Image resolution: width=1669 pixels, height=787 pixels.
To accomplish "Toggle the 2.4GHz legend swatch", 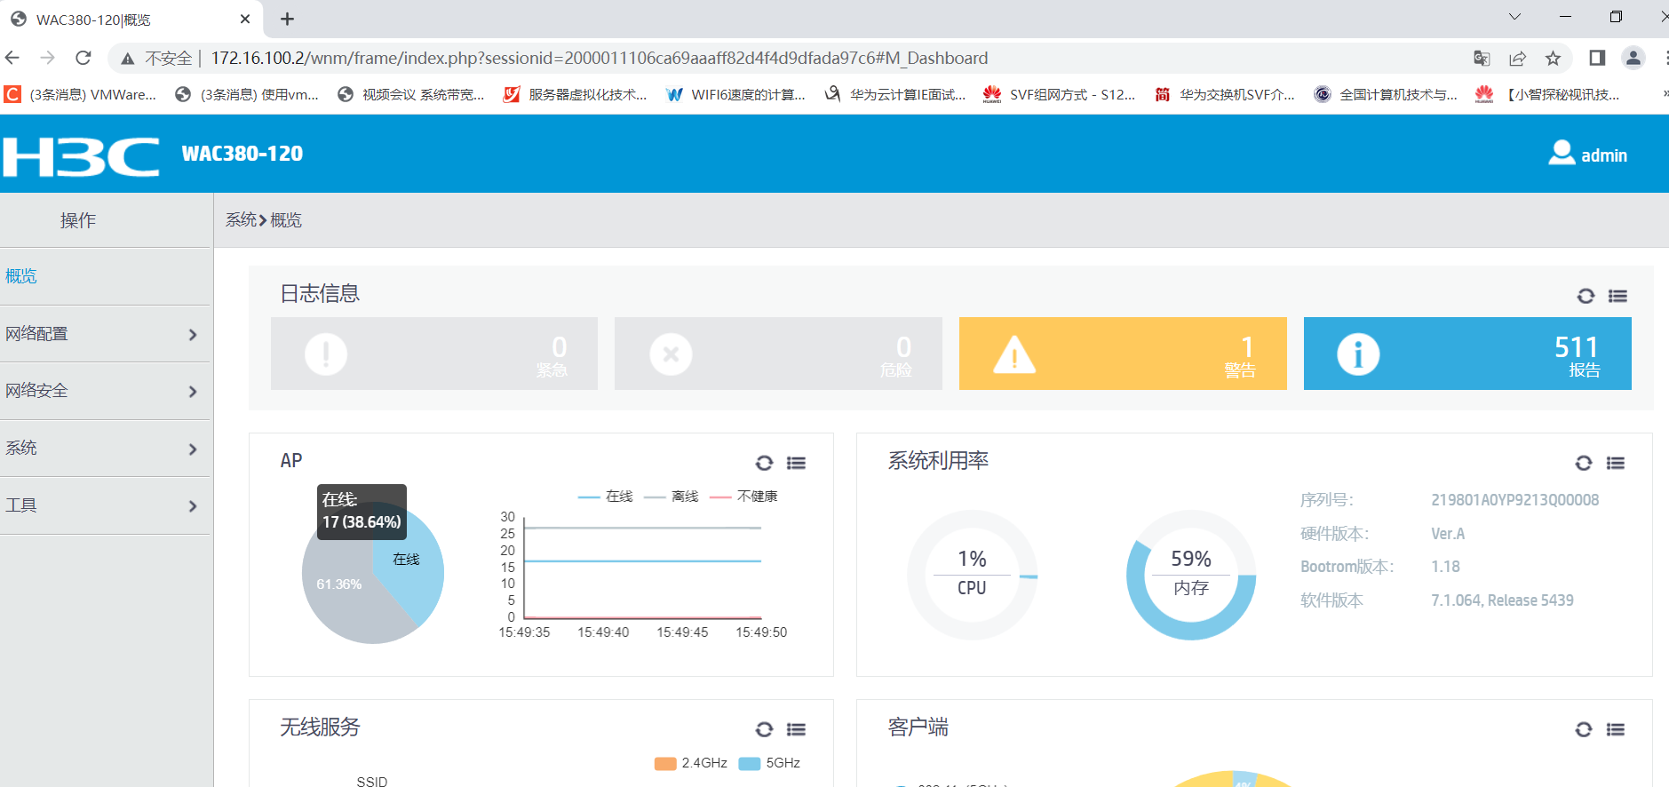I will click(665, 764).
